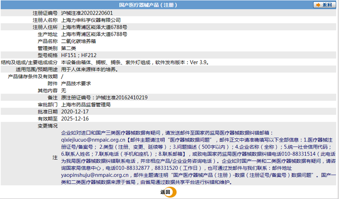Click the 产品名称 field label
Screen dimensions: 339x199
47,41
